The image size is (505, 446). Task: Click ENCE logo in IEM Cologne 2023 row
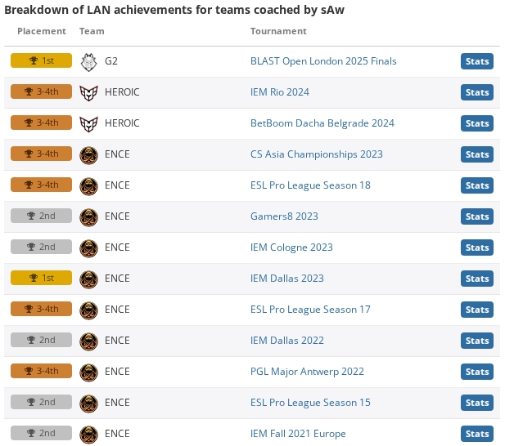88,248
